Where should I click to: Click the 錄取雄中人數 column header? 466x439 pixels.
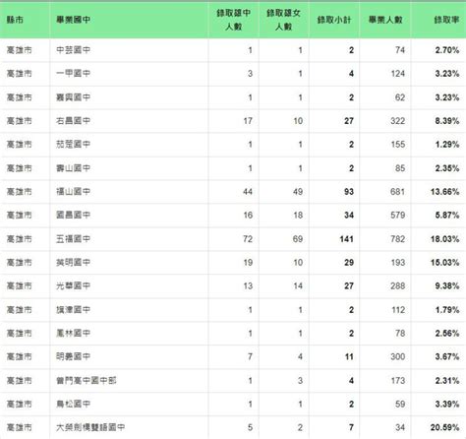[234, 20]
